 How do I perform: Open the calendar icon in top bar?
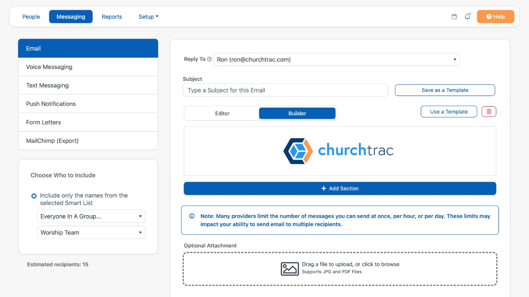coord(454,17)
